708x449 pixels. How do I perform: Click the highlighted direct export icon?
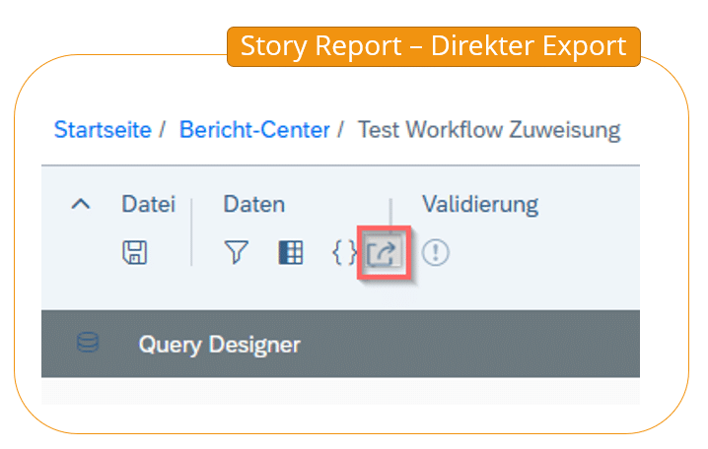[384, 254]
